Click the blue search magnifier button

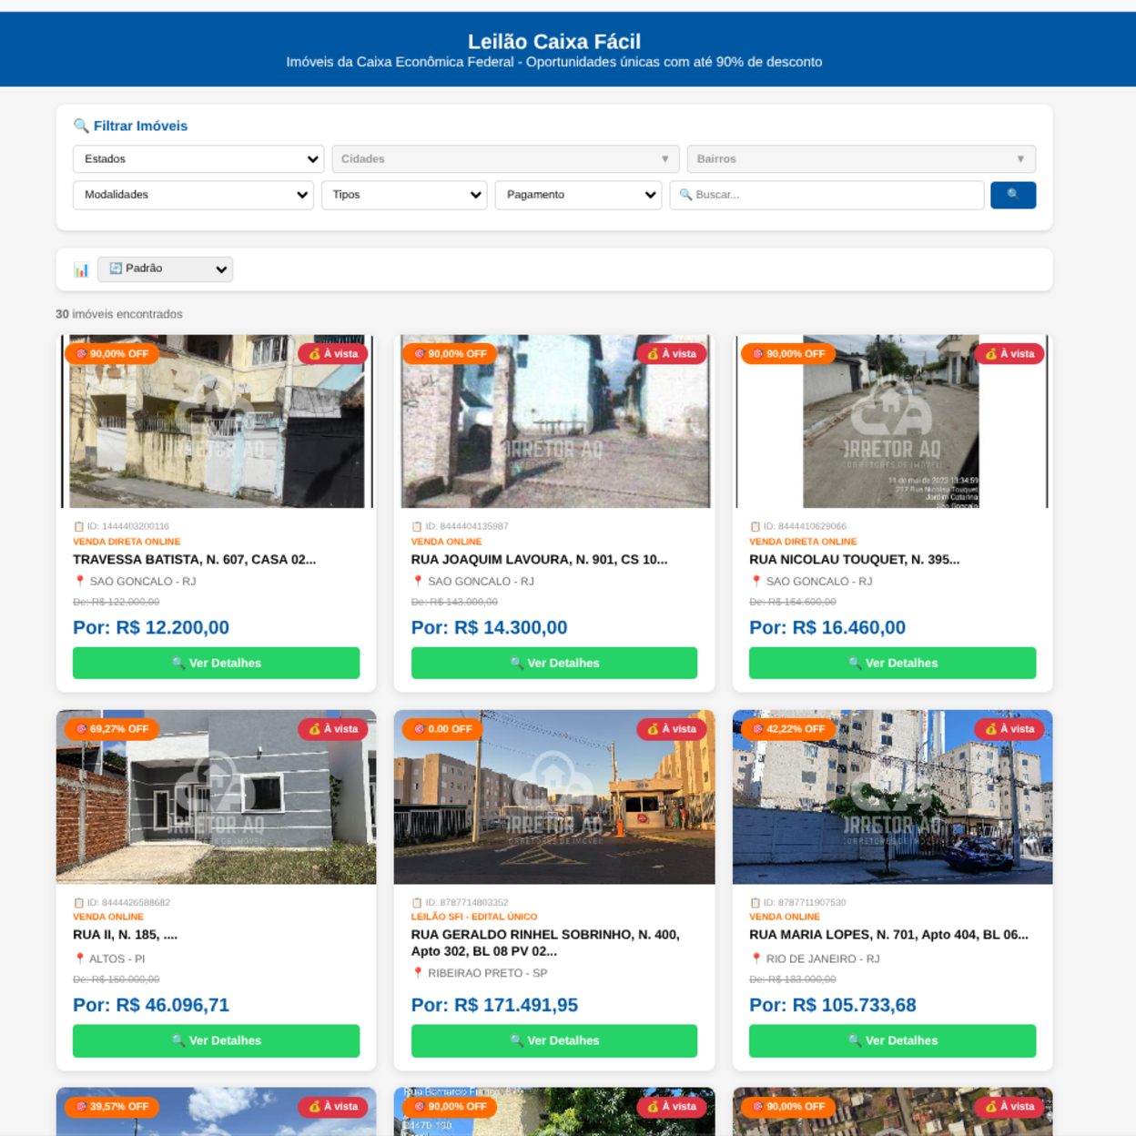pos(1012,195)
